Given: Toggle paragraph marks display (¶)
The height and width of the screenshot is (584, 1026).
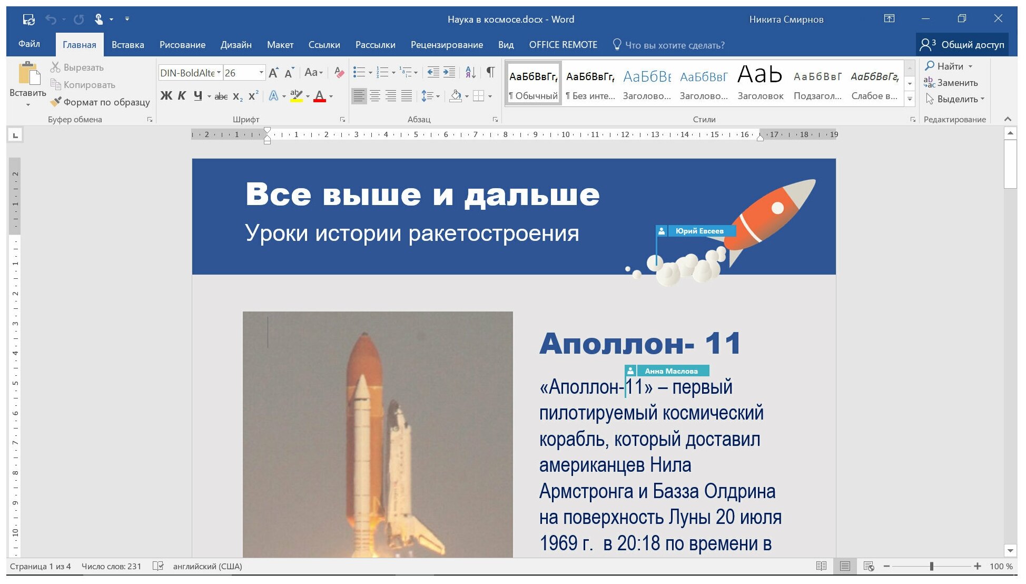Looking at the screenshot, I should coord(490,72).
